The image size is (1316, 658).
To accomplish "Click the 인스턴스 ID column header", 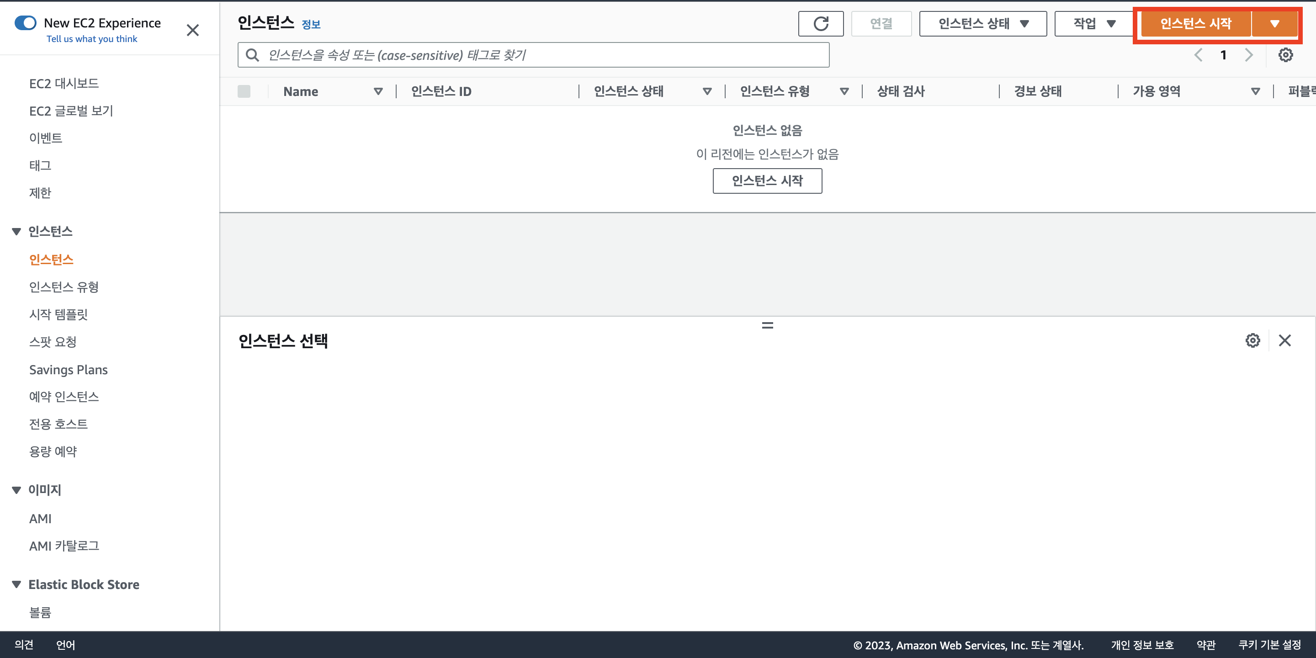I will [441, 91].
